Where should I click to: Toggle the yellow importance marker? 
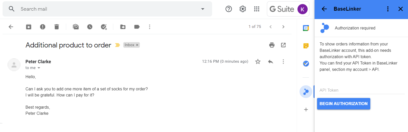(x=117, y=45)
